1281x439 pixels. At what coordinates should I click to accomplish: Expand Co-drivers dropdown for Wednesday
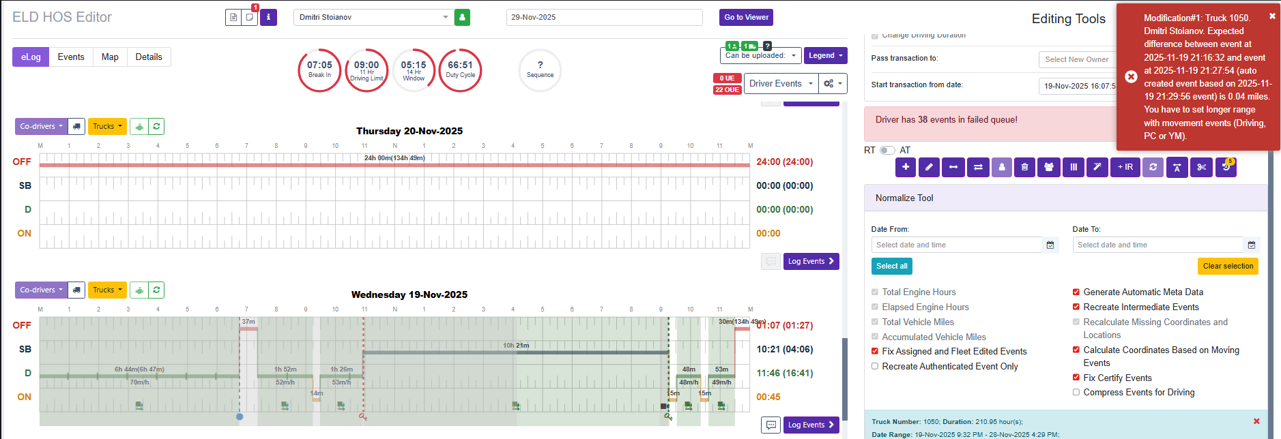[x=41, y=290]
